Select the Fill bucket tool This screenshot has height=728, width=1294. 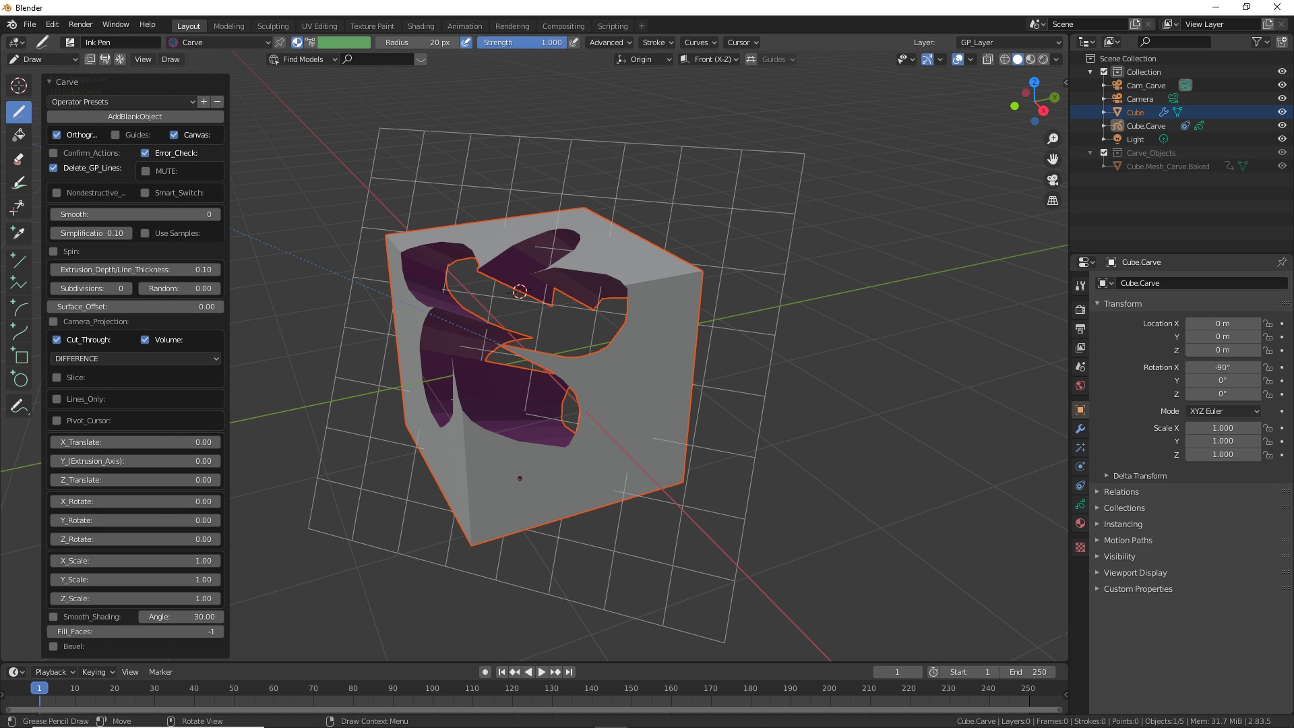19,135
